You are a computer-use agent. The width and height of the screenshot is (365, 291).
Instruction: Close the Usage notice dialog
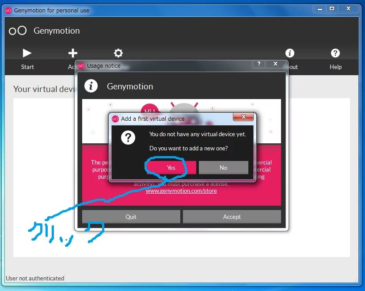tap(275, 64)
